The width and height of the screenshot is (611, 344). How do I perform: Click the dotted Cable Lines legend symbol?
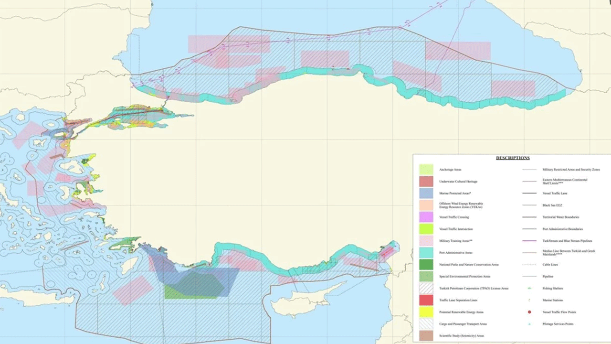530,264
